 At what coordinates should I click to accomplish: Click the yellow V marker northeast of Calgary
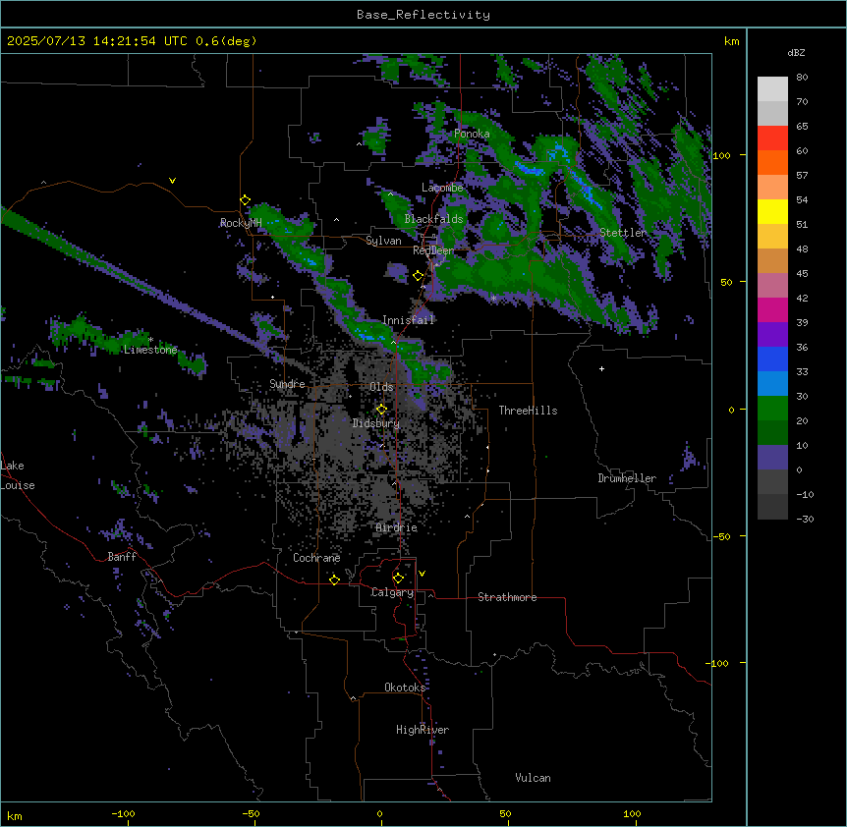point(422,574)
